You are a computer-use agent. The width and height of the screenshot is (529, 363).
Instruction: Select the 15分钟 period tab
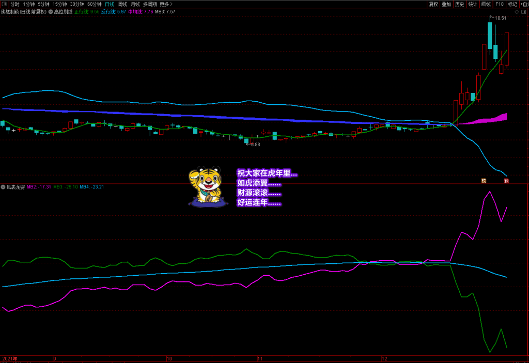(x=59, y=4)
